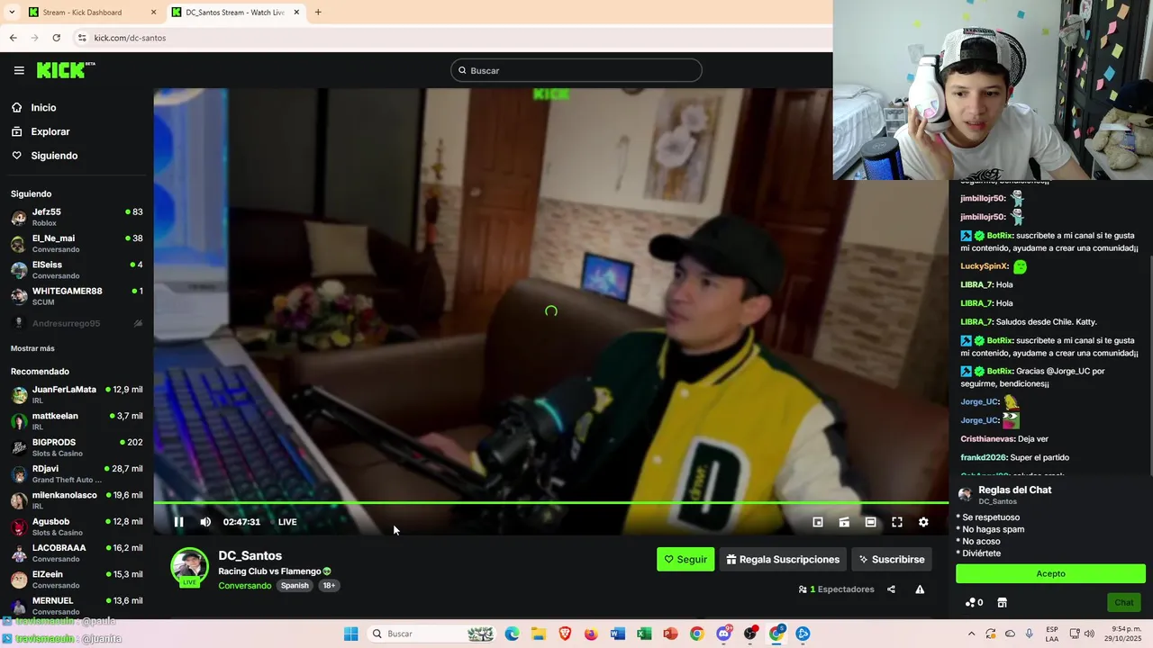Open the Windows Start menu
Viewport: 1153px width, 648px height.
pos(350,634)
